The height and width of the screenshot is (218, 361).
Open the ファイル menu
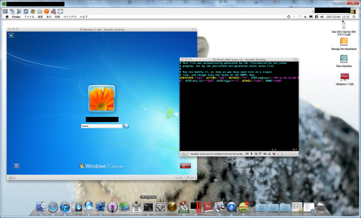tap(29, 17)
